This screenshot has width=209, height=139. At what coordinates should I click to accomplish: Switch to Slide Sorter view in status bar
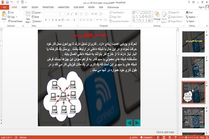coord(164,137)
